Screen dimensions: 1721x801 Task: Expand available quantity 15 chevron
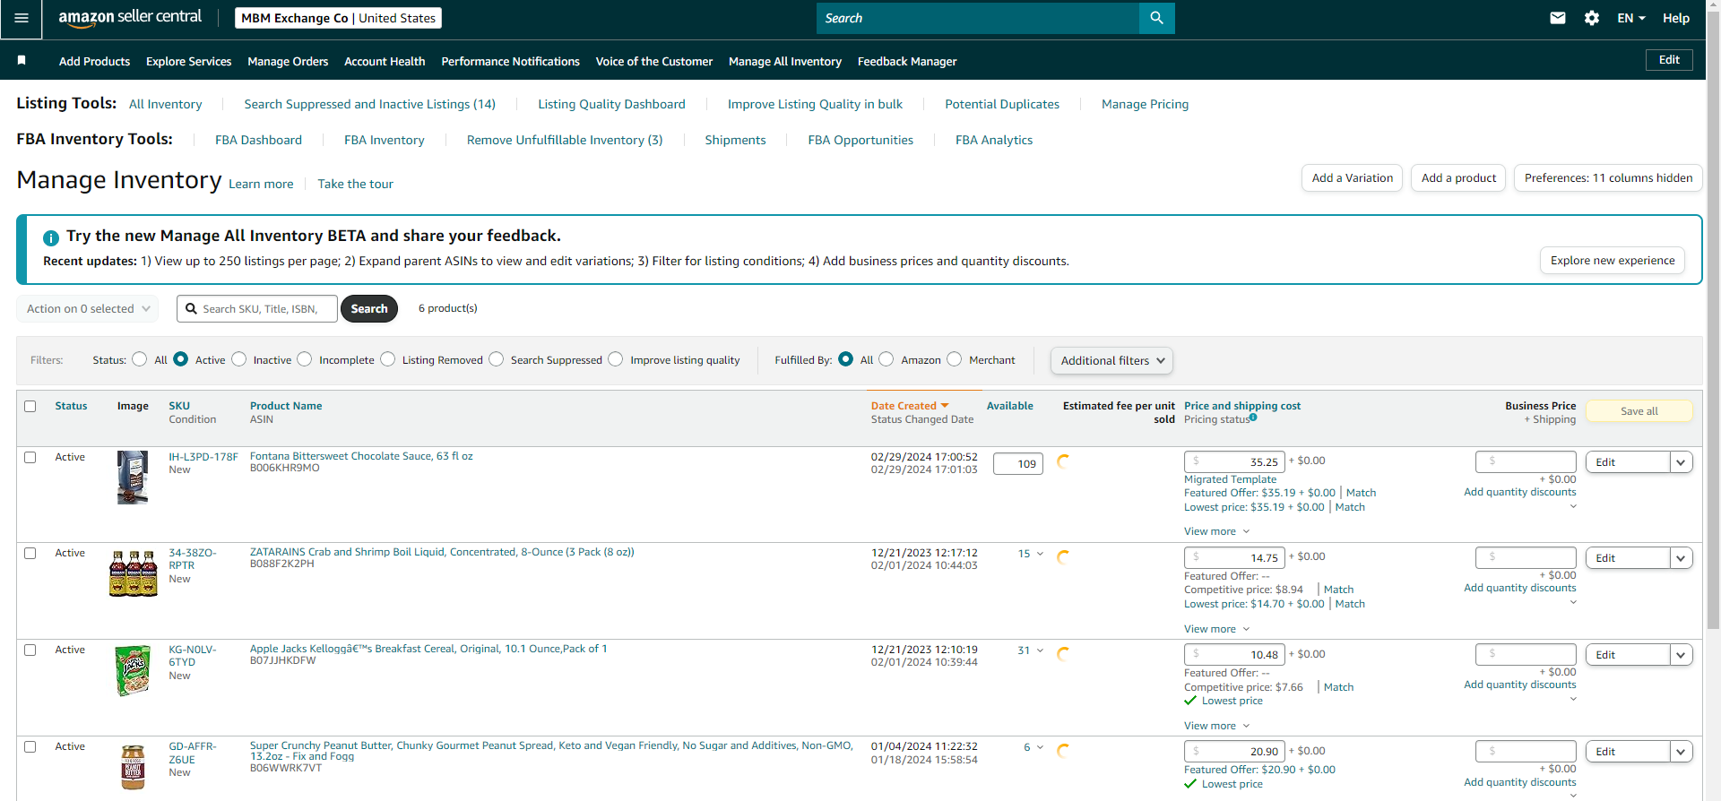[x=1040, y=554]
